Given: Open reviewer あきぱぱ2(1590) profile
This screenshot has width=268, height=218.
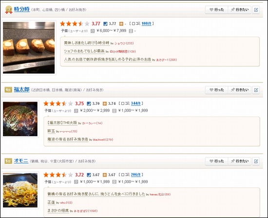Looking at the screenshot, I should tap(86, 211).
